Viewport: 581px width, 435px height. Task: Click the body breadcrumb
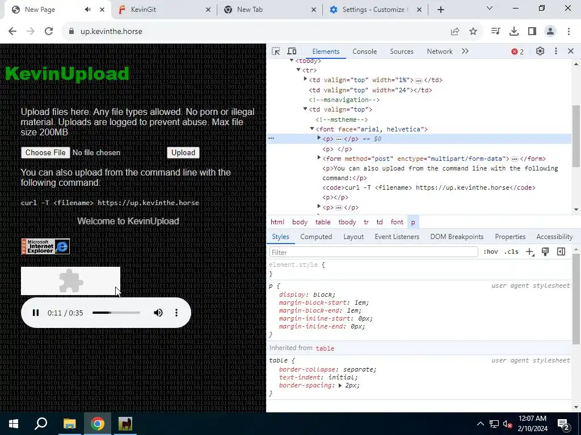coord(300,222)
